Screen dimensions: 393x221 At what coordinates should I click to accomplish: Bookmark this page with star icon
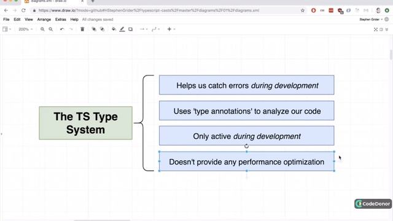click(303, 10)
